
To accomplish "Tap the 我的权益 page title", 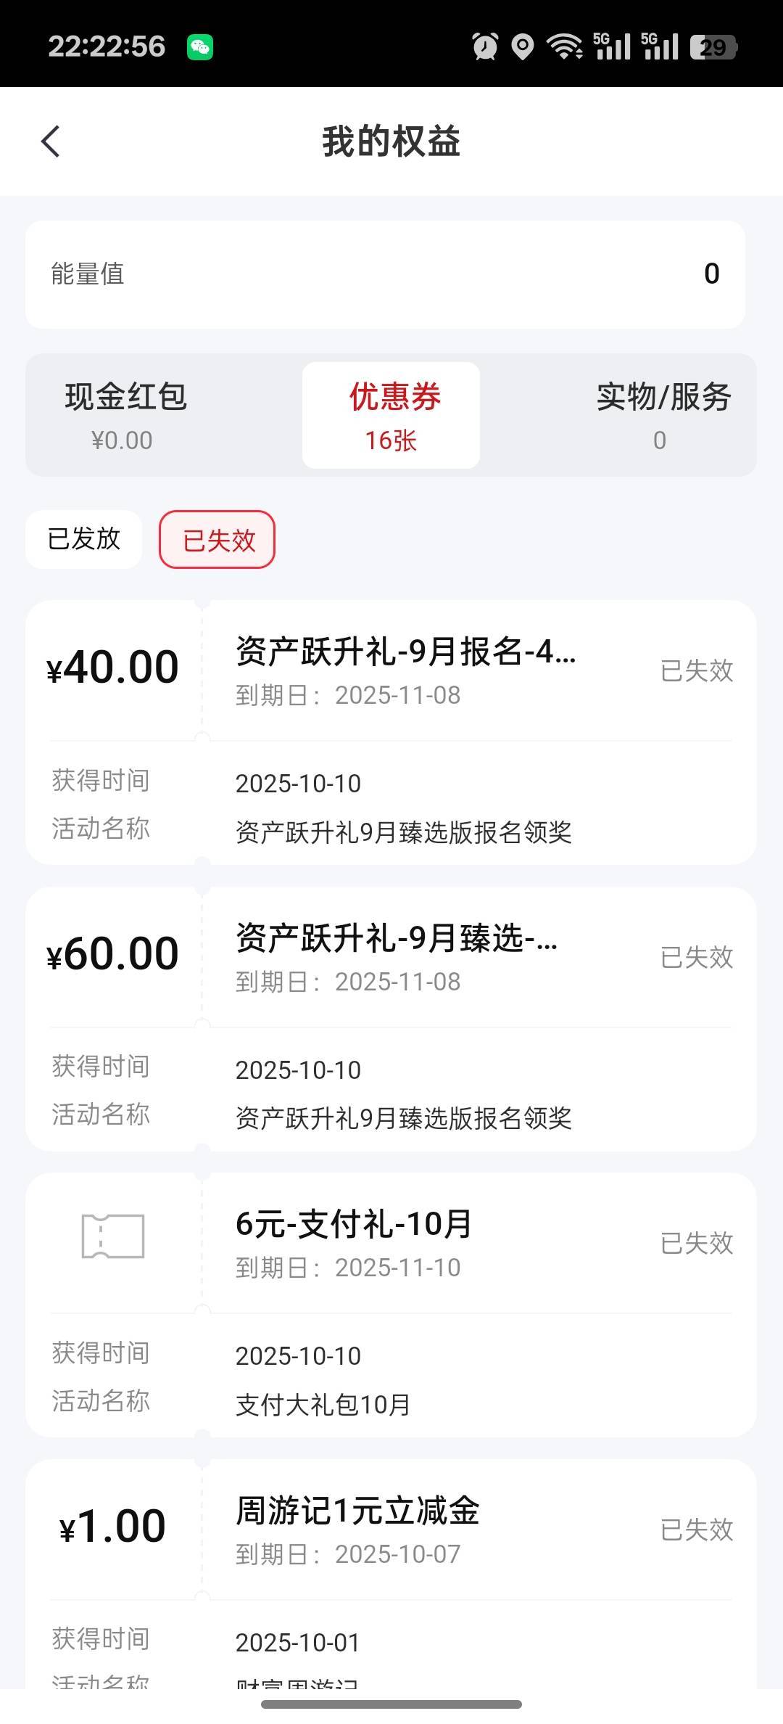I will (x=391, y=141).
